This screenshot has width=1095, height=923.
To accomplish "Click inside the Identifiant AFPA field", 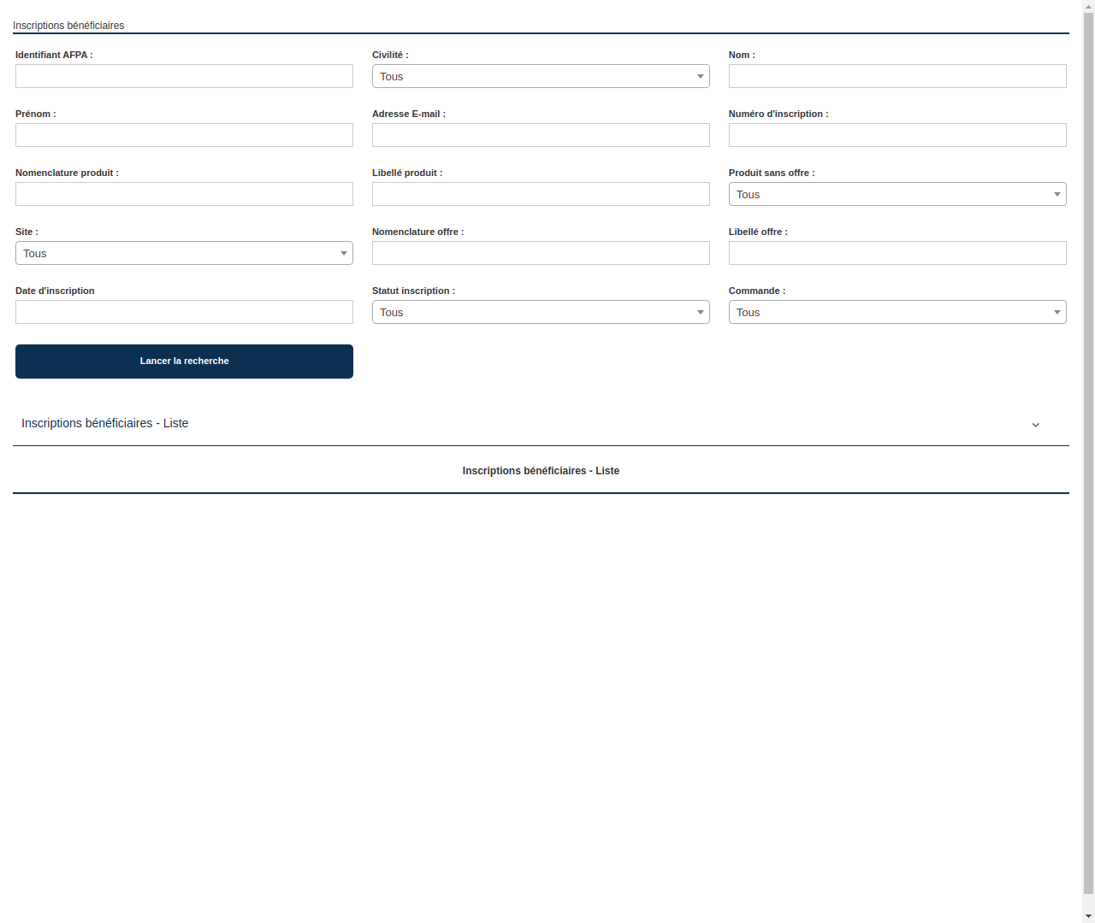I will (184, 76).
